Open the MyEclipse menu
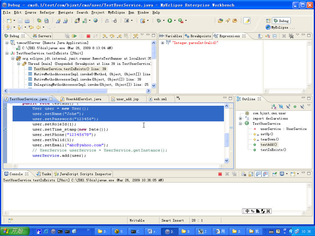Screen dimensions: 315x236 tap(116, 12)
